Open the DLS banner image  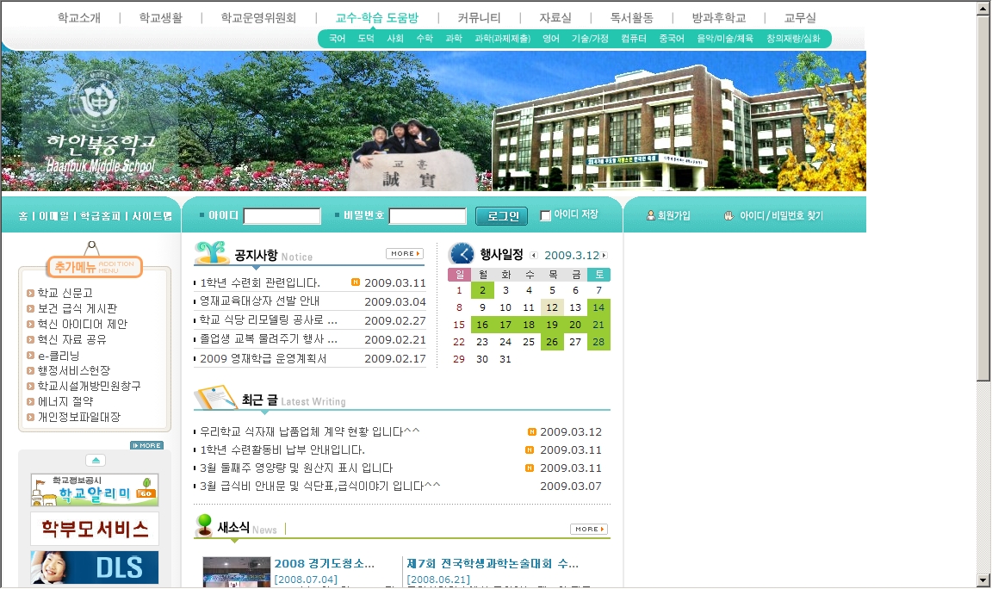click(x=95, y=567)
